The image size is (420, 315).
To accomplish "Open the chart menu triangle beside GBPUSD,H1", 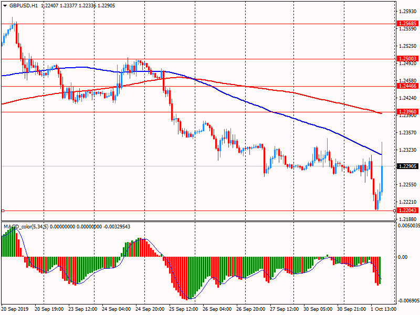I will click(5, 6).
